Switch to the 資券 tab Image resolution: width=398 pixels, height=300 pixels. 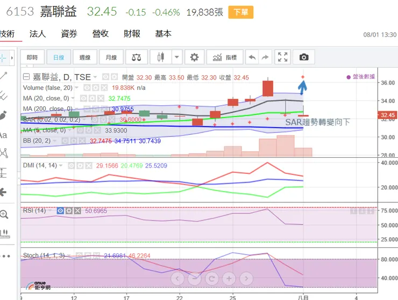tap(69, 34)
